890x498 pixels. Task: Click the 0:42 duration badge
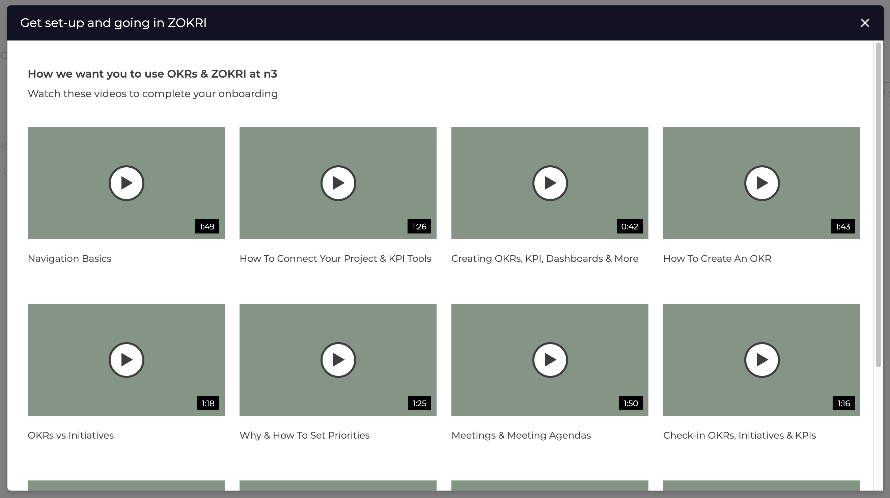[x=630, y=226]
